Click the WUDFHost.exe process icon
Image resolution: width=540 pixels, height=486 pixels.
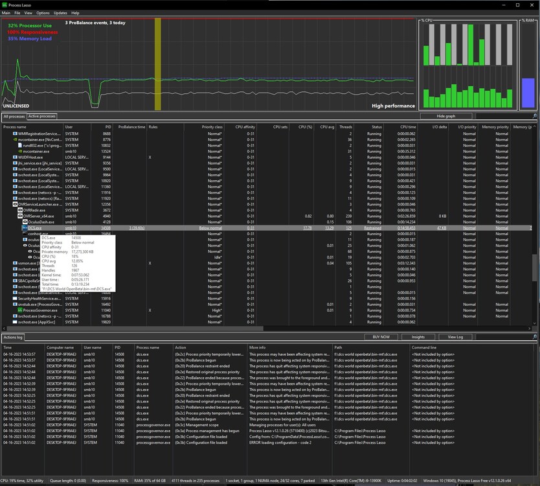(x=15, y=157)
